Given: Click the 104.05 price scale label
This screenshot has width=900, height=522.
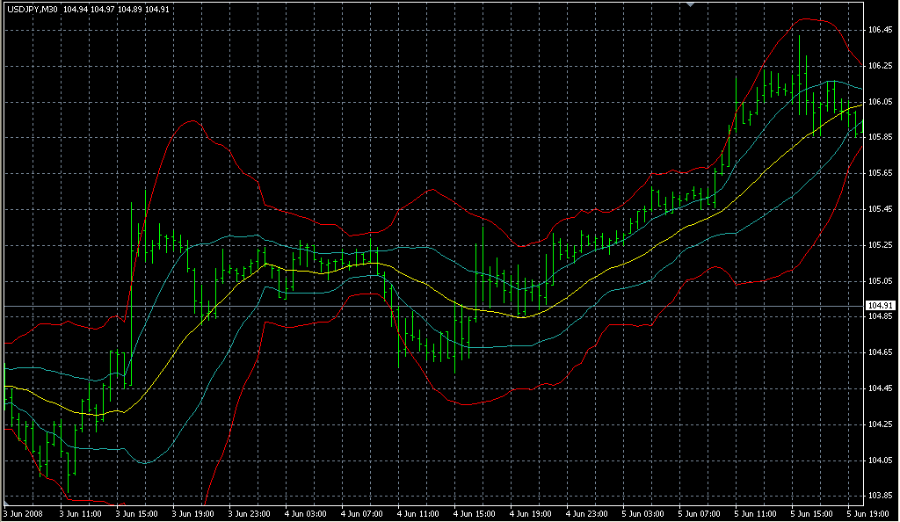Looking at the screenshot, I should tap(879, 460).
